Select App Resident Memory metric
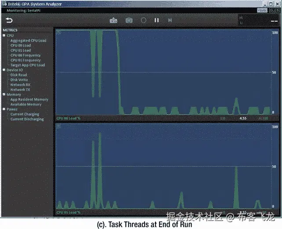 click(29, 99)
